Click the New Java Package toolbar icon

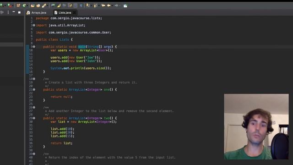[x=18, y=5]
